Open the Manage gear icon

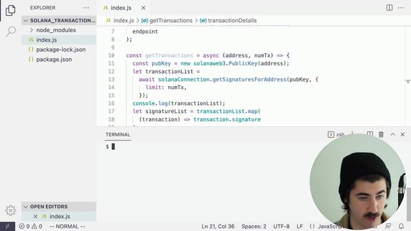tap(10, 210)
